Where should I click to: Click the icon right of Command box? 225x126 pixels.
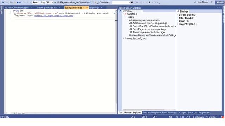[131, 2]
